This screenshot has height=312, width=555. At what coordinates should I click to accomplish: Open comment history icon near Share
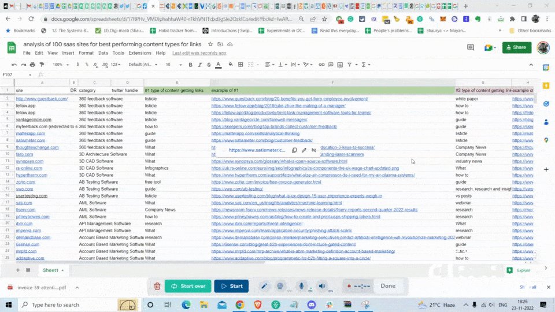coord(471,47)
